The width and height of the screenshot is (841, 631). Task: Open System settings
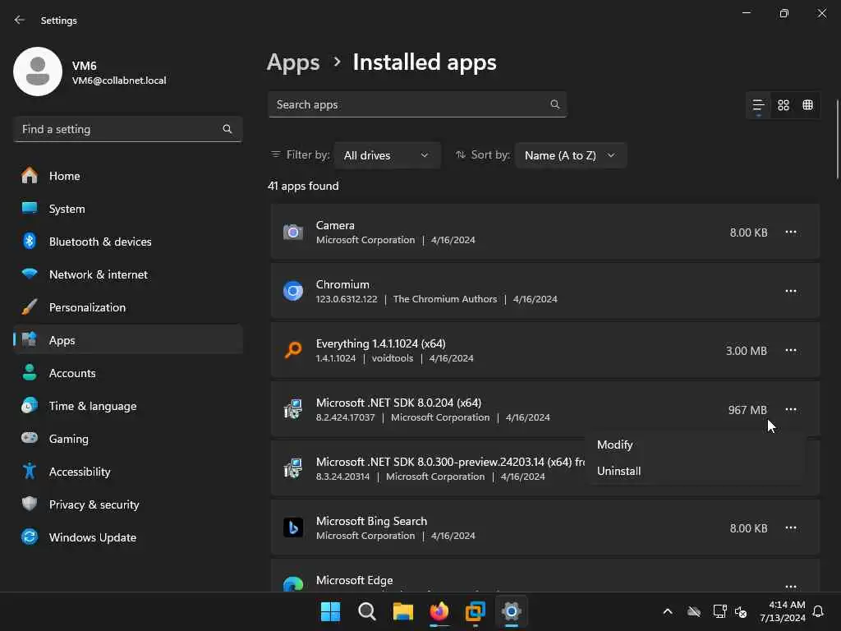point(127,209)
